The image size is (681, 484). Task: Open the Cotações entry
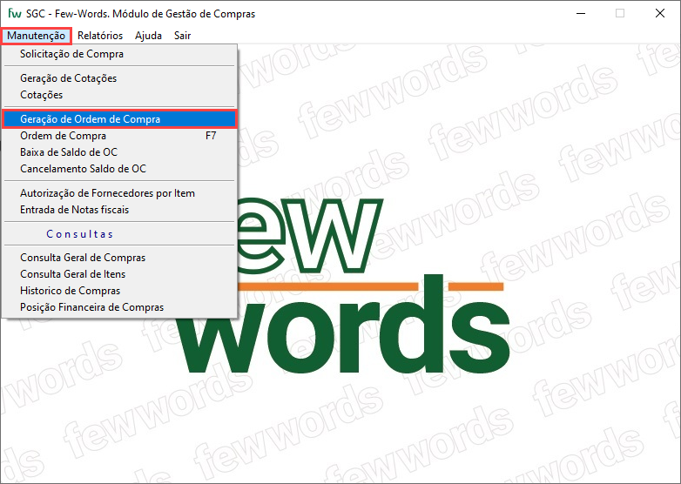pyautogui.click(x=119, y=95)
